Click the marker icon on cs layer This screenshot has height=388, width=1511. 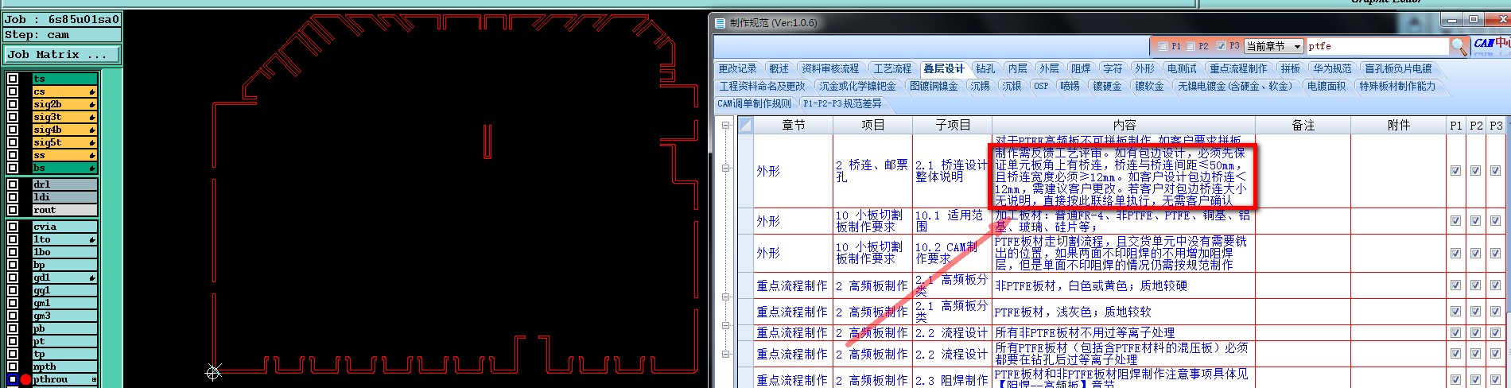pos(92,92)
